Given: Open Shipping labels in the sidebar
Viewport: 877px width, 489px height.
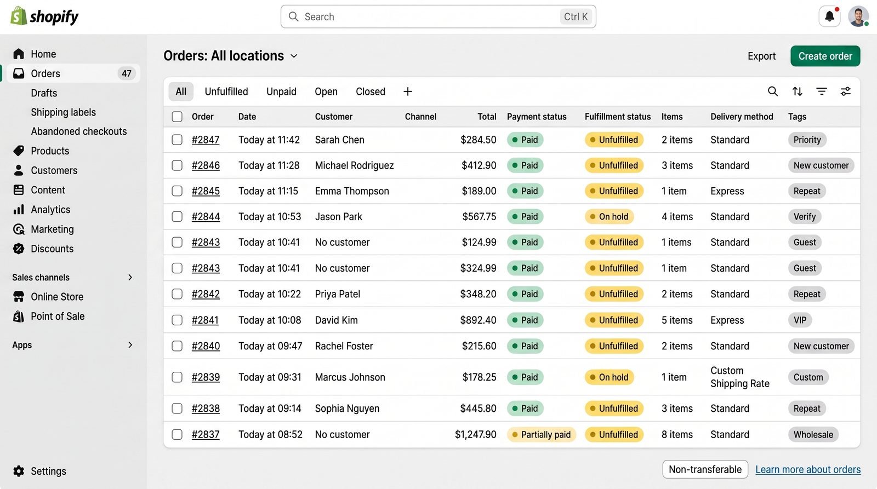Looking at the screenshot, I should click(64, 112).
